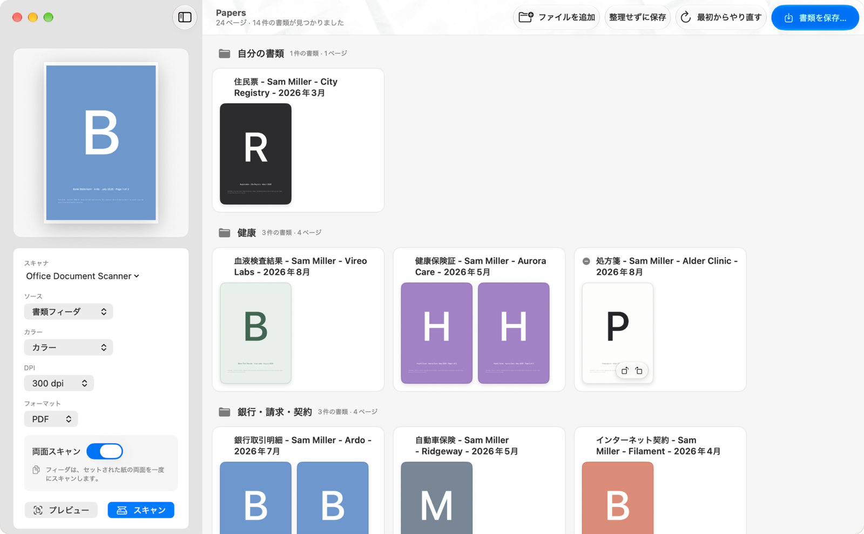Click the 書類を保存 button
This screenshot has width=864, height=534.
click(x=815, y=18)
